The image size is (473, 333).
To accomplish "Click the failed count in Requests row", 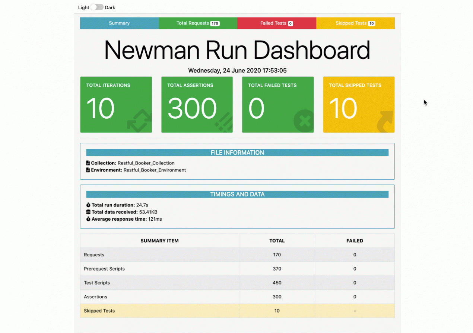I will tap(355, 255).
